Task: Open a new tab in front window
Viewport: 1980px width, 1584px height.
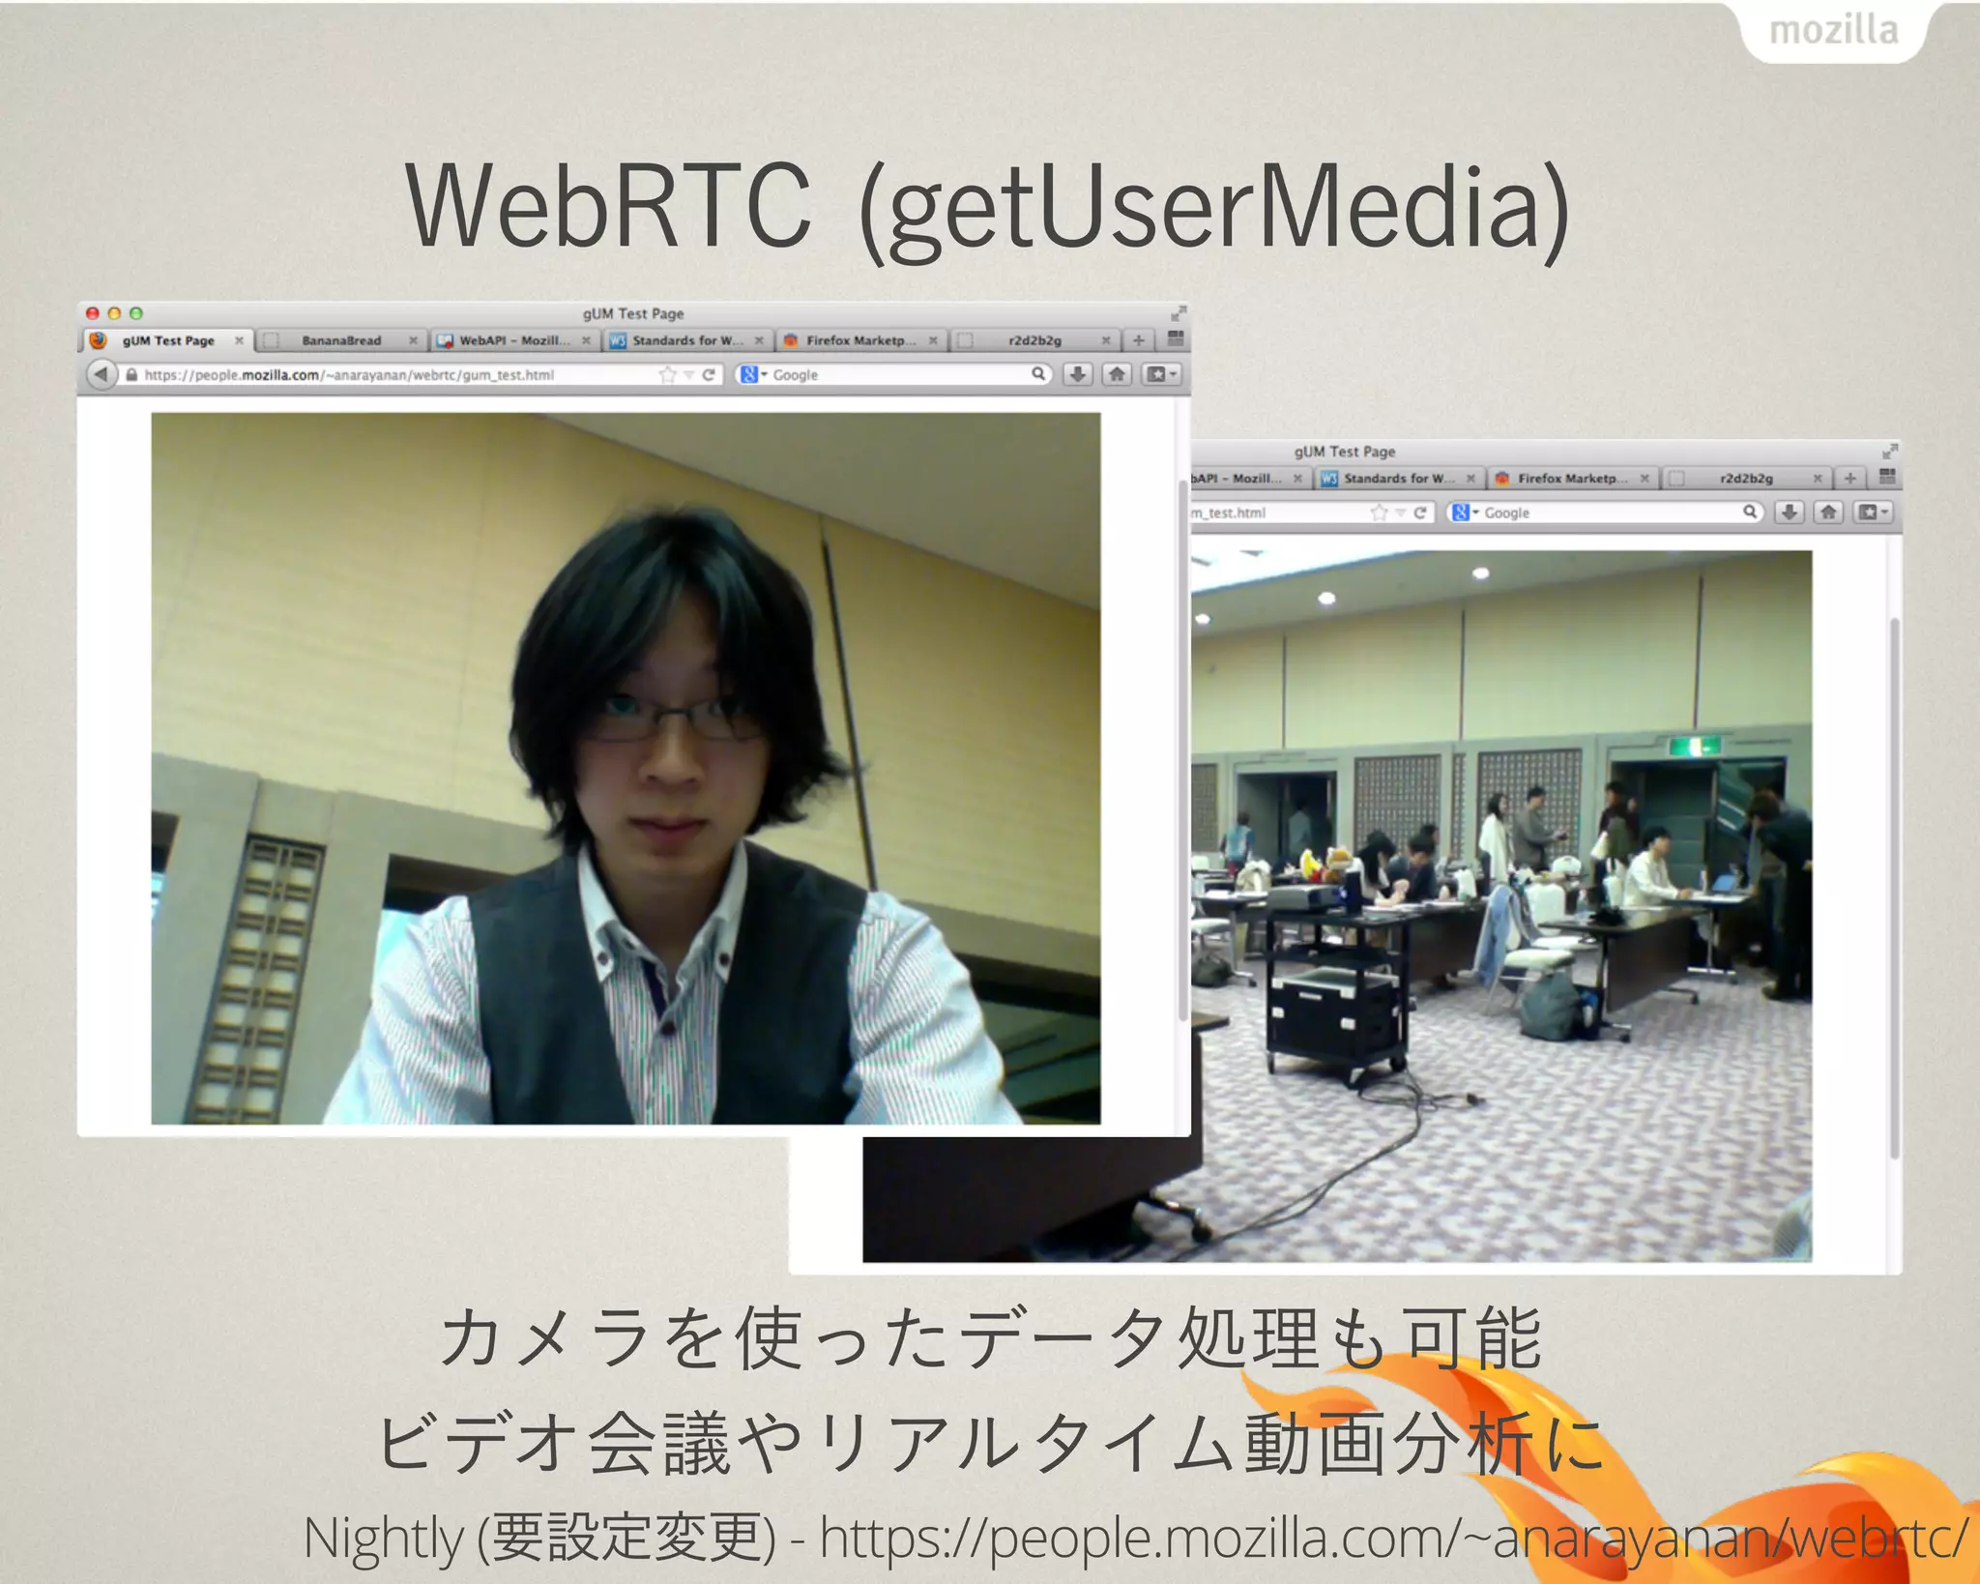Action: tap(1139, 340)
